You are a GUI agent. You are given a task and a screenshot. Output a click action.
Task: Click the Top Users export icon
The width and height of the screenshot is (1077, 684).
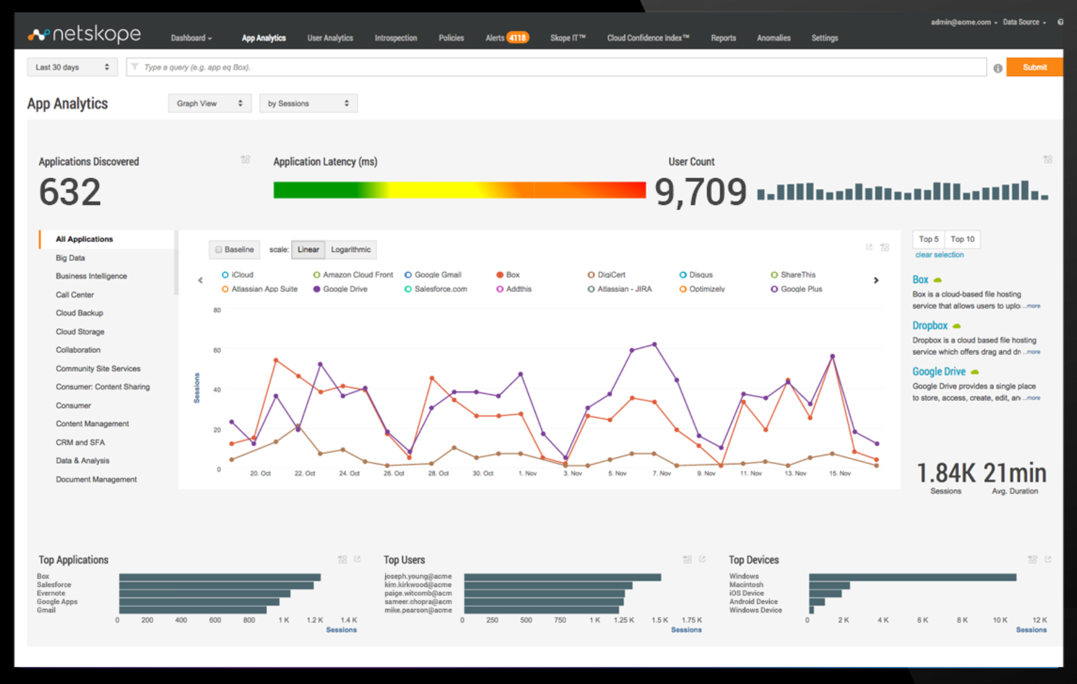(702, 559)
